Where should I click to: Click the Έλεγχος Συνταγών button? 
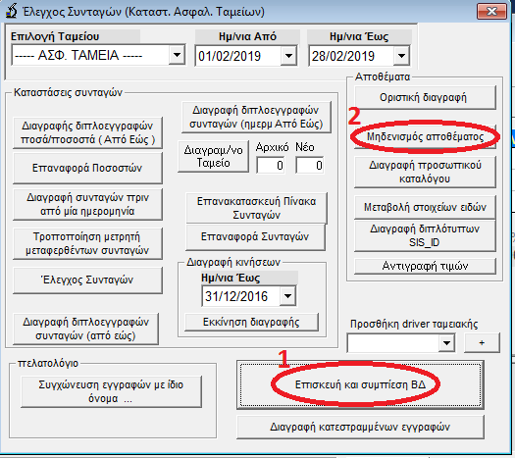[87, 280]
